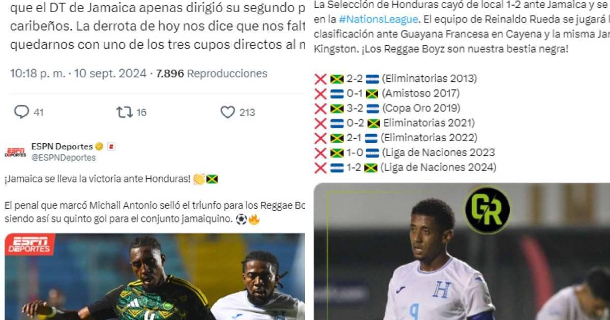The width and height of the screenshot is (610, 320).
Task: Open the @ESPNDeportes handle link
Action: pos(64,158)
